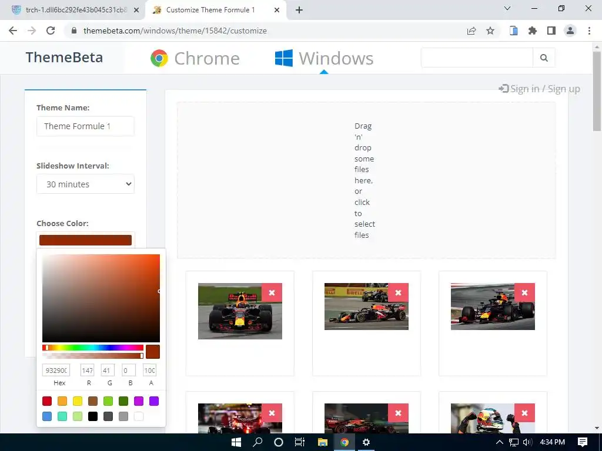Viewport: 602px width, 451px height.
Task: Click the A alpha value field
Action: tap(149, 371)
